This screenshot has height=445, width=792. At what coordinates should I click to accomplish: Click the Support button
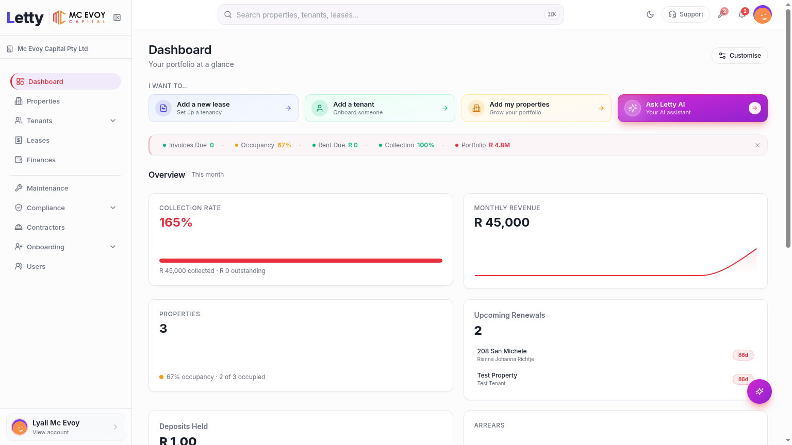pos(686,14)
